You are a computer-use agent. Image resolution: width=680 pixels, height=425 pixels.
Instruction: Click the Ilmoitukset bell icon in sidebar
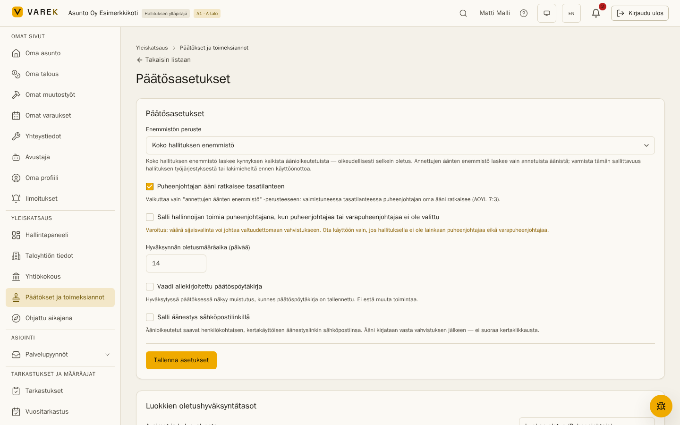pos(16,199)
